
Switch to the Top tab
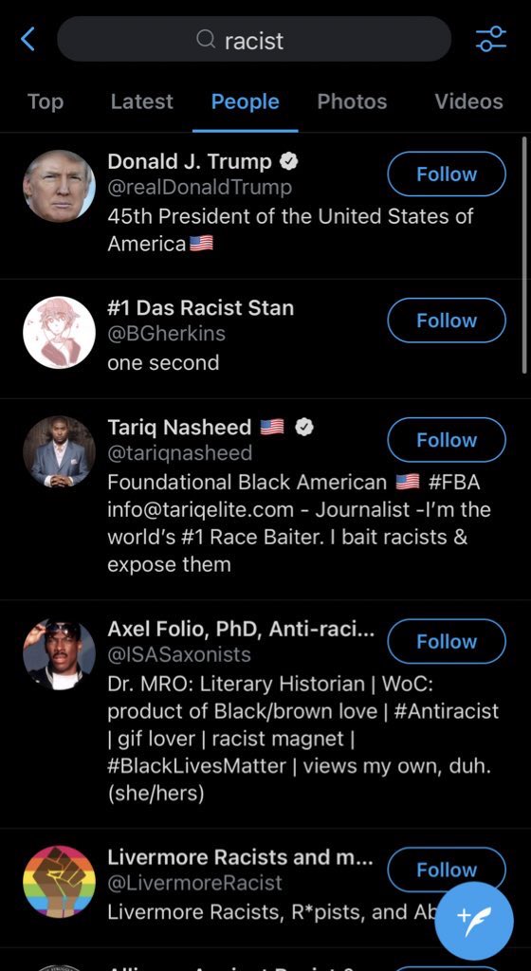(x=46, y=101)
